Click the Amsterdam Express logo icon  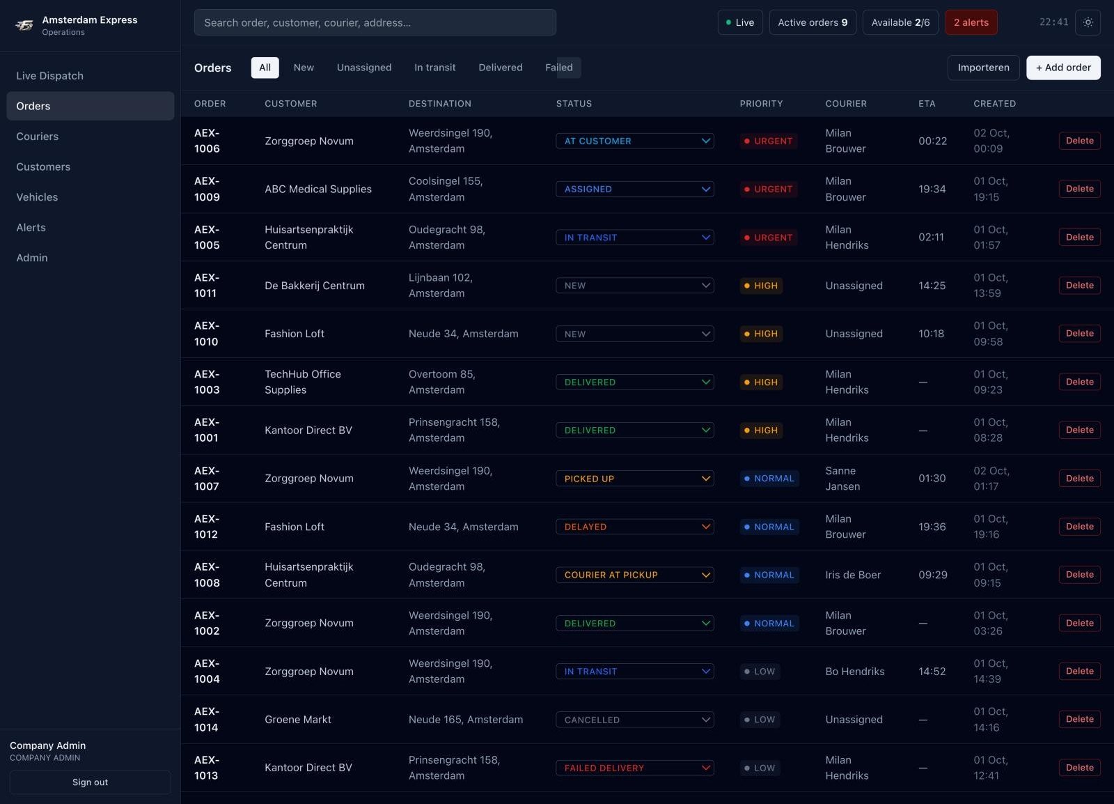pos(24,25)
